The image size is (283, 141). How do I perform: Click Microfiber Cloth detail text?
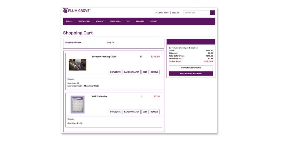coord(83,86)
